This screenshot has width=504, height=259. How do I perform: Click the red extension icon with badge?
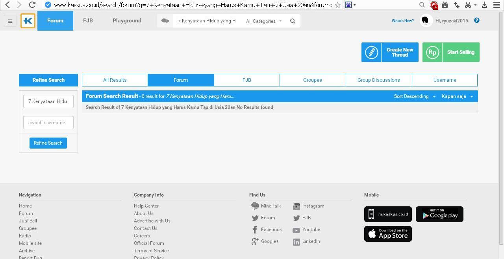pos(434,5)
